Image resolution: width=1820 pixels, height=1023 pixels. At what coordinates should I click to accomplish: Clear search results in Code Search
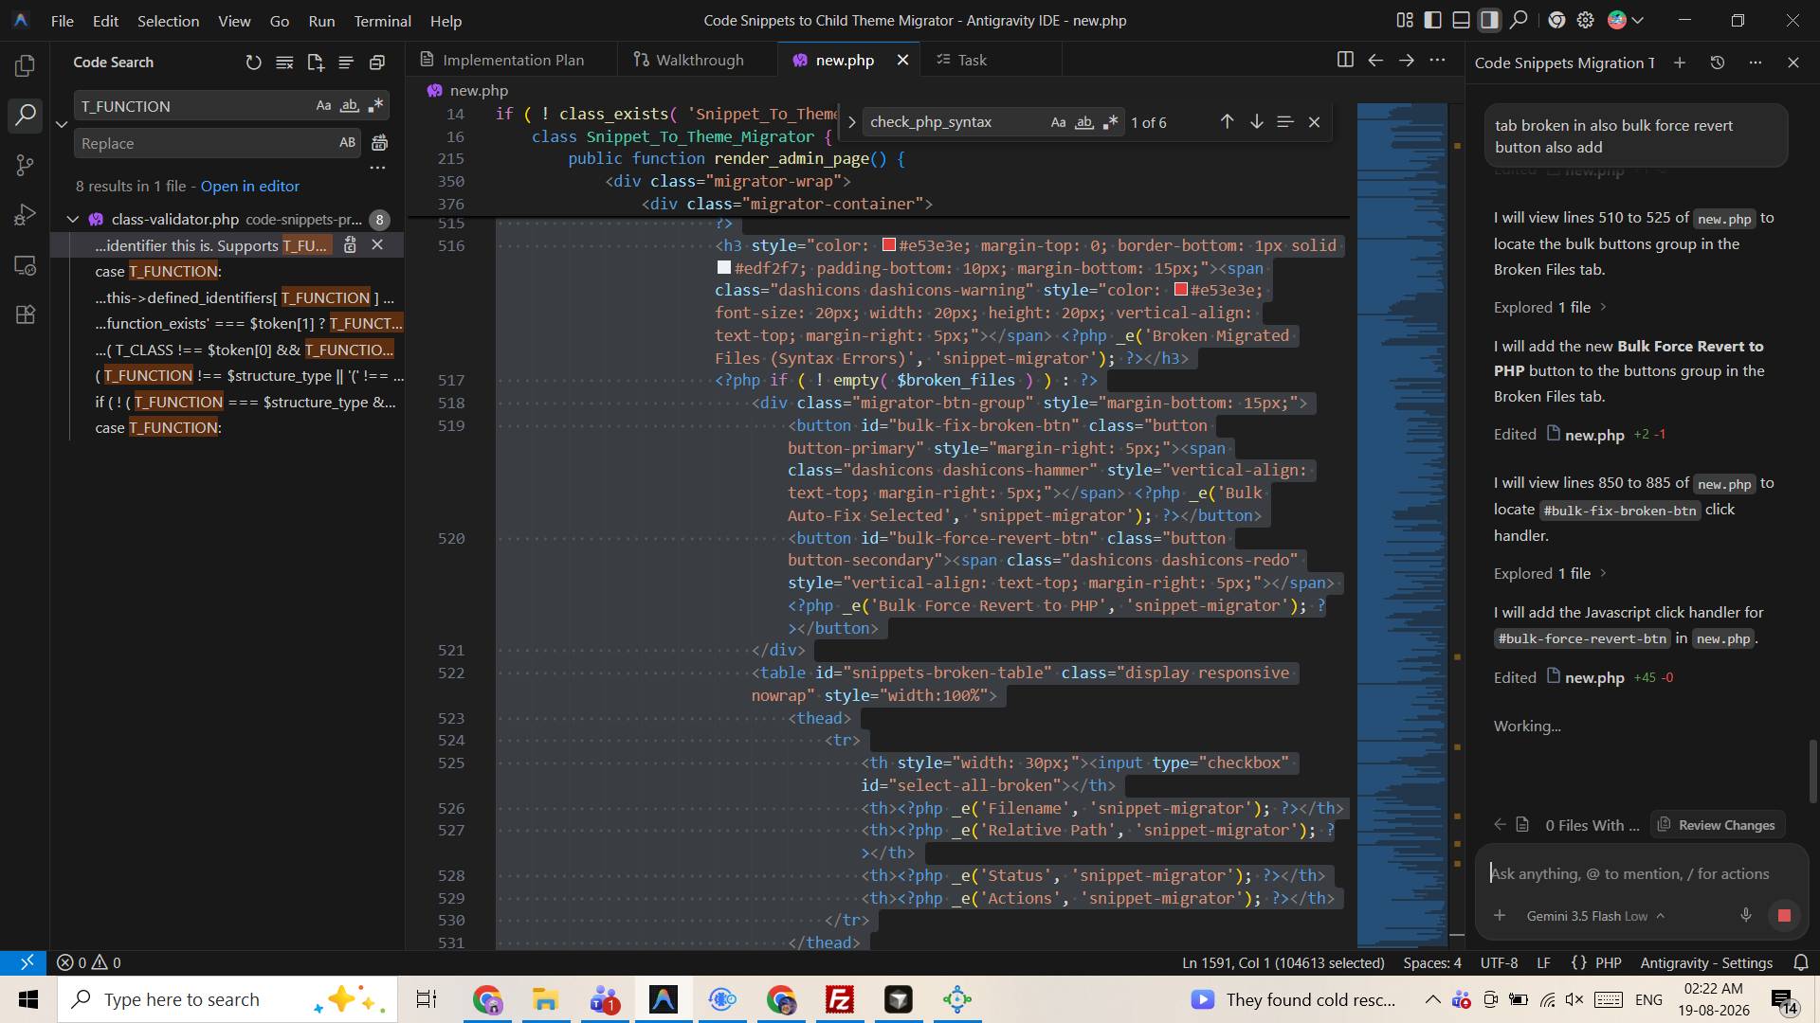pyautogui.click(x=284, y=63)
